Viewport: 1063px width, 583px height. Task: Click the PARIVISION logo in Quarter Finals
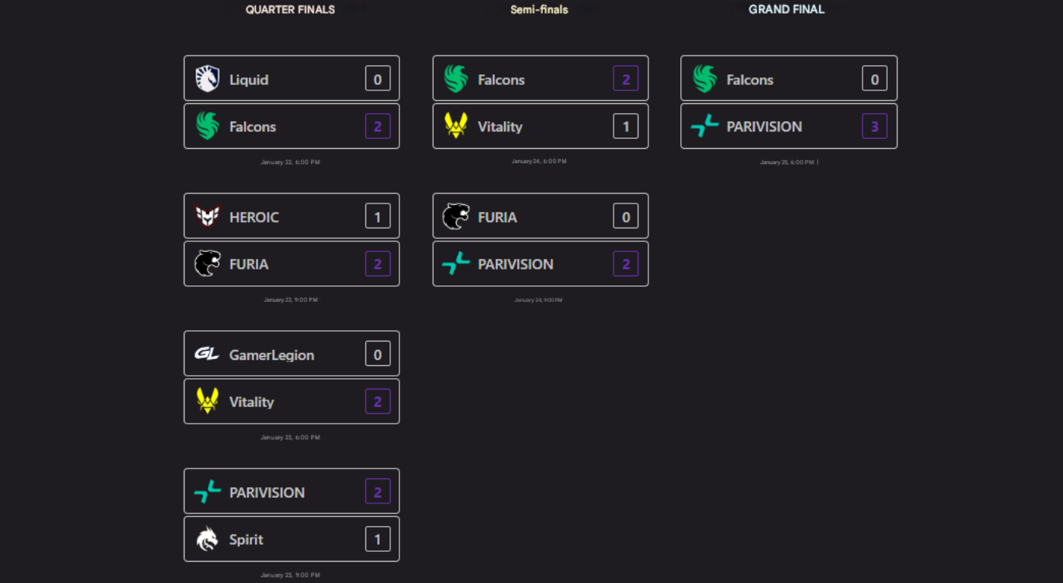(x=207, y=492)
